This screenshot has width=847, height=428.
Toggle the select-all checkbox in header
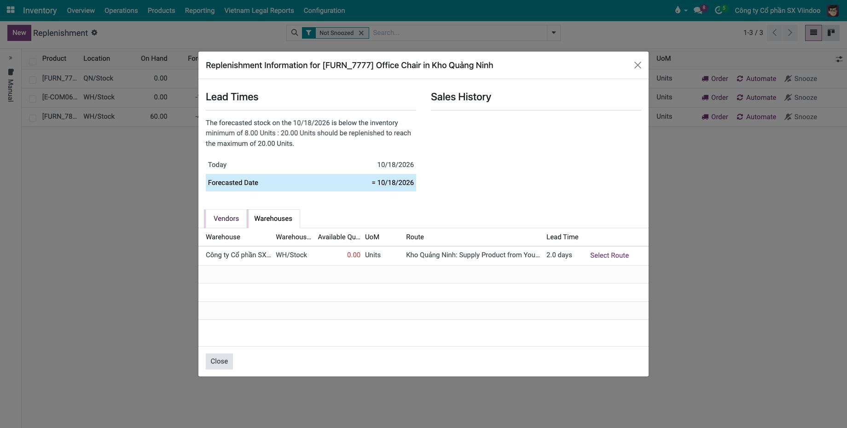(33, 61)
